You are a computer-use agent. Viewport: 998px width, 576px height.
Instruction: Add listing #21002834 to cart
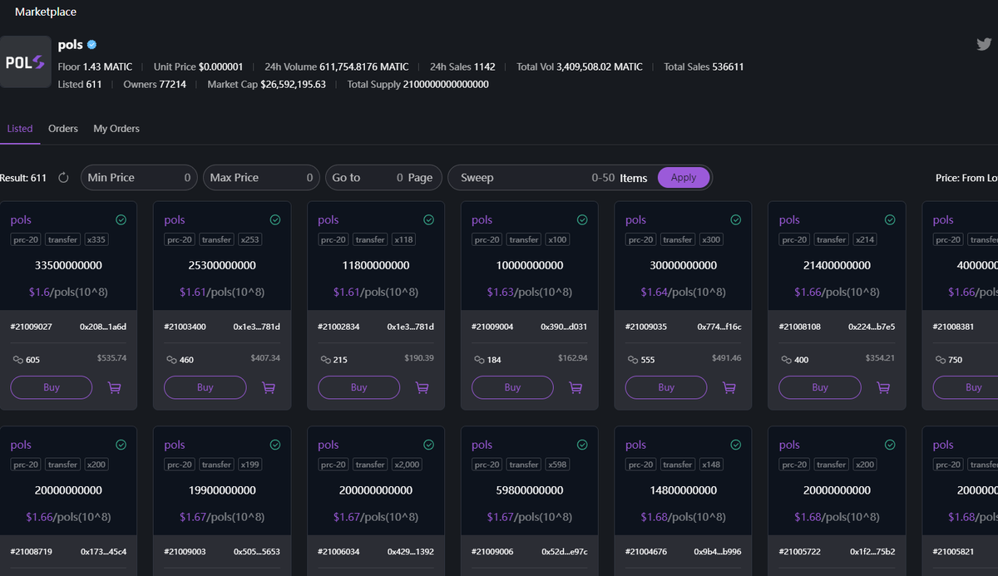point(422,387)
